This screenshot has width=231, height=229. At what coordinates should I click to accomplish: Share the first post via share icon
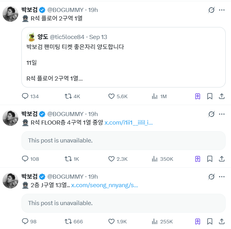tap(222, 96)
